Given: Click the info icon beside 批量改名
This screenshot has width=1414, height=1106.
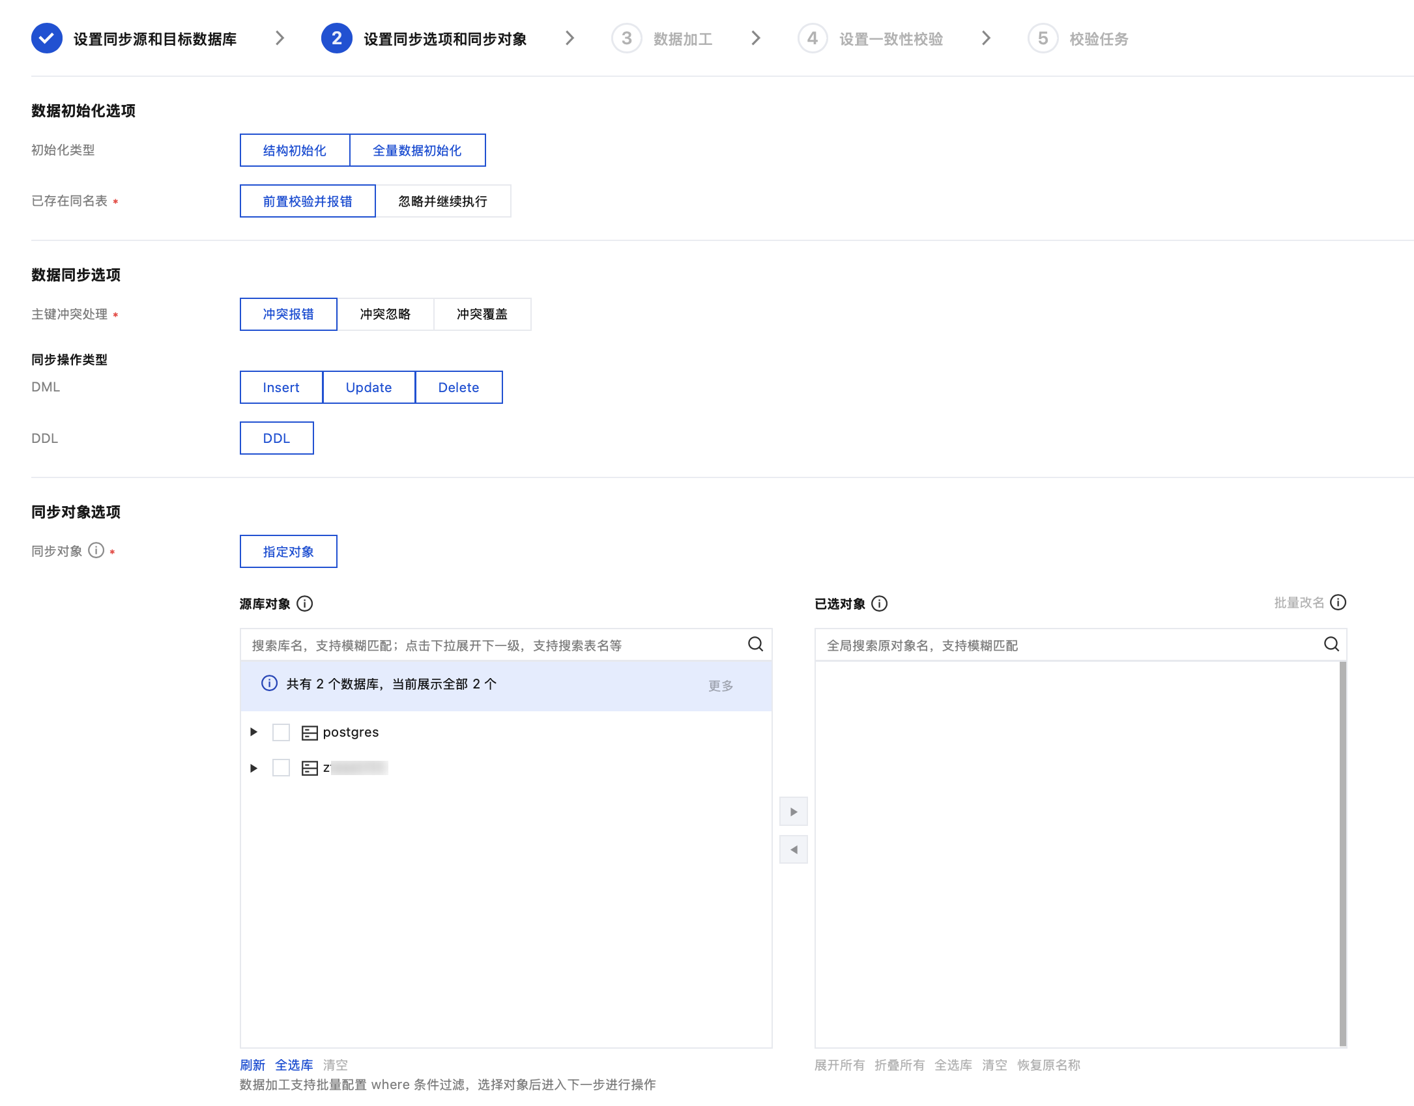Looking at the screenshot, I should [x=1338, y=603].
